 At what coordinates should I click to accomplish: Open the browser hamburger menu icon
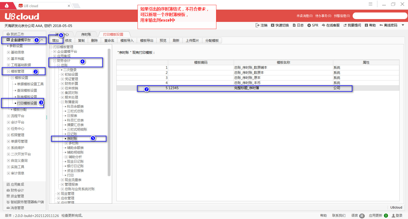pos(370,4)
